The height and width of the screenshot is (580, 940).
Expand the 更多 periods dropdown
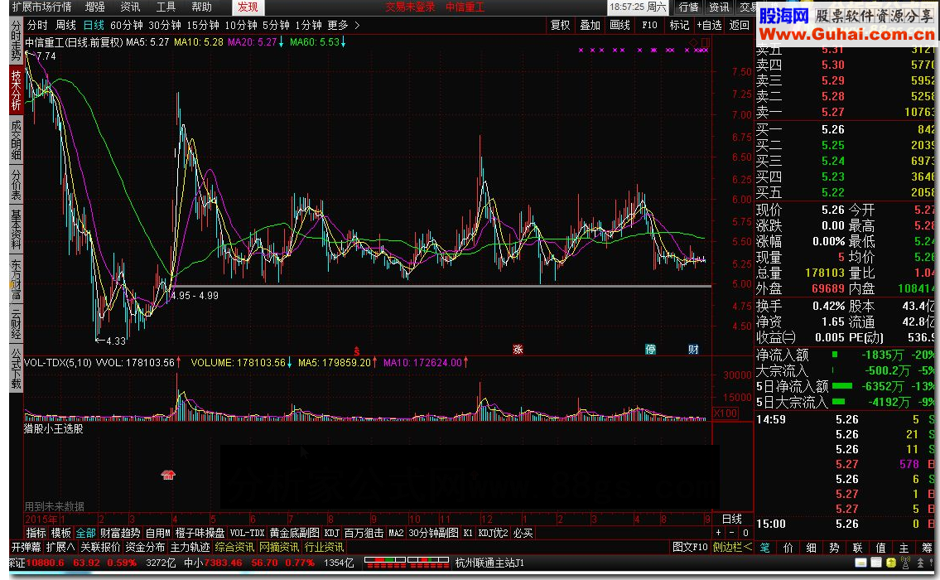click(344, 25)
